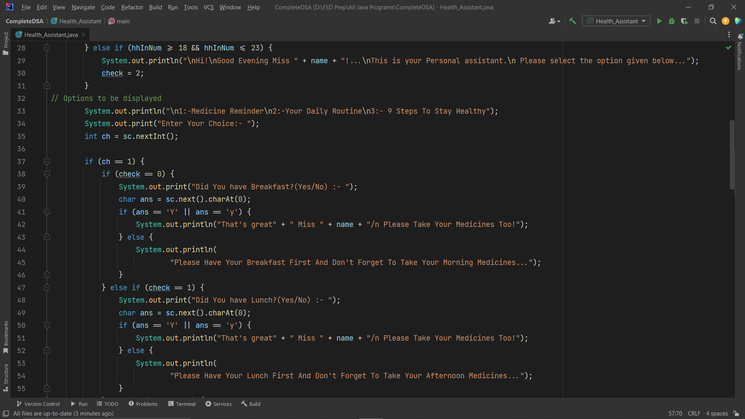Open the Problems tool window
The image size is (745, 419).
coord(143,404)
